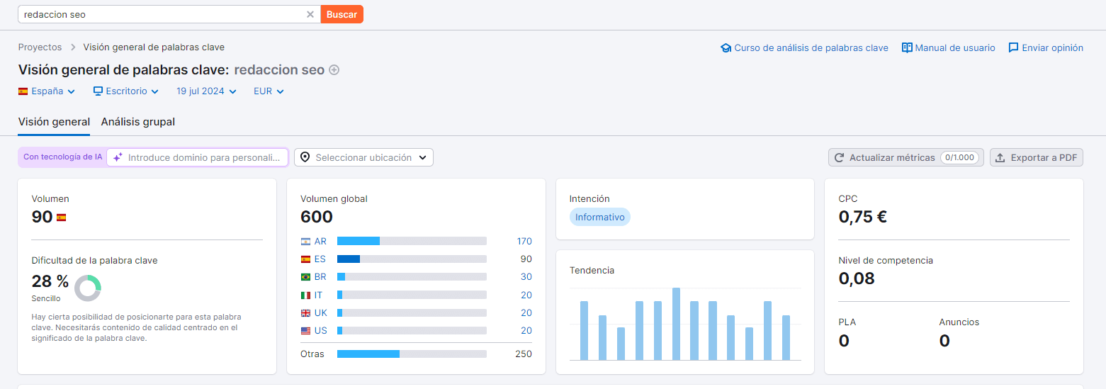The width and height of the screenshot is (1106, 389).
Task: Open the Manual de usuario link
Action: point(955,48)
